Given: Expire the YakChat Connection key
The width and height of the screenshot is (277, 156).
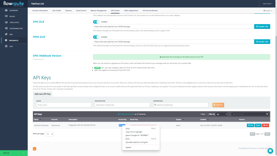Looking at the screenshot, I should coord(258,125).
